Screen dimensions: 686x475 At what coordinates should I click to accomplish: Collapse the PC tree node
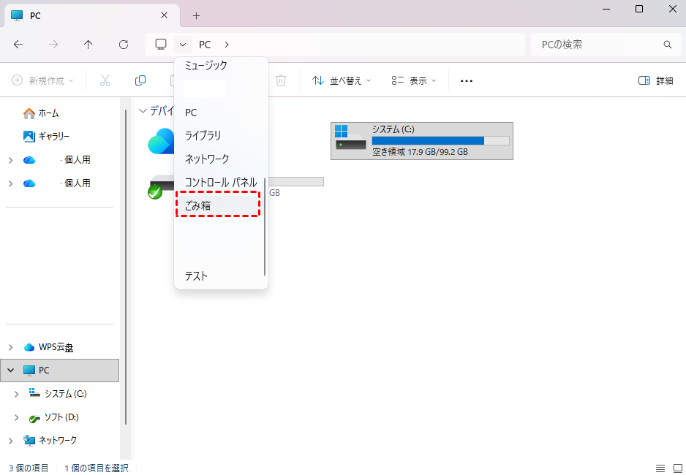[10, 370]
